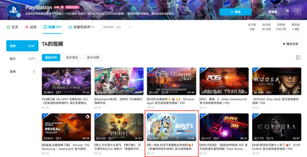Image resolution: width=307 pixels, height=157 pixels.
Task: Click the lightning badge on avatar
Action: (x=19, y=15)
